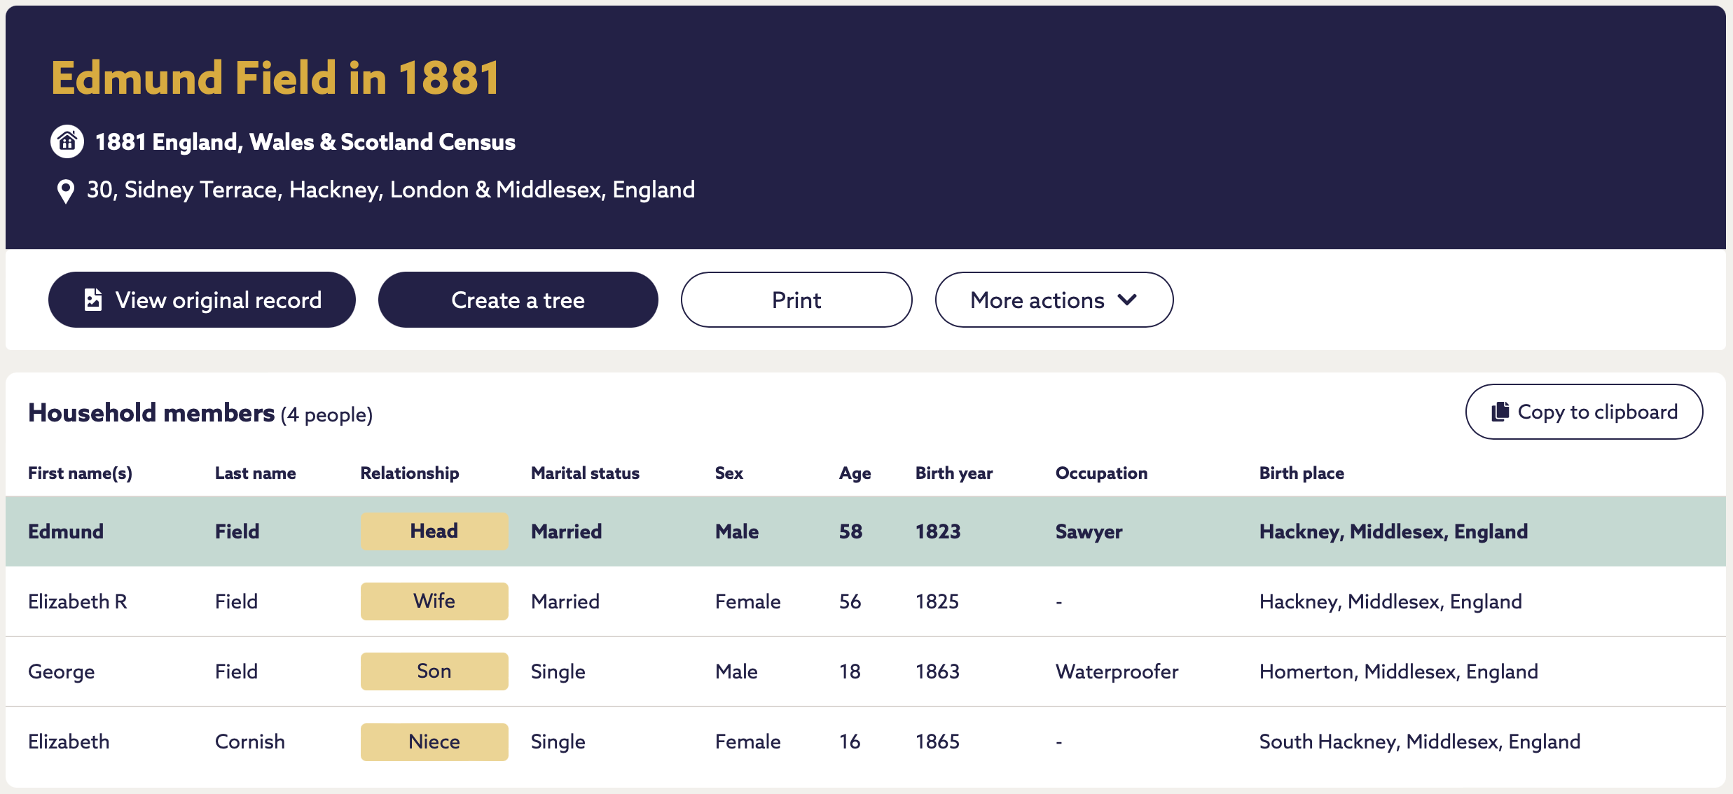Screen dimensions: 1733x794
Task: Print this census record
Action: [x=796, y=300]
